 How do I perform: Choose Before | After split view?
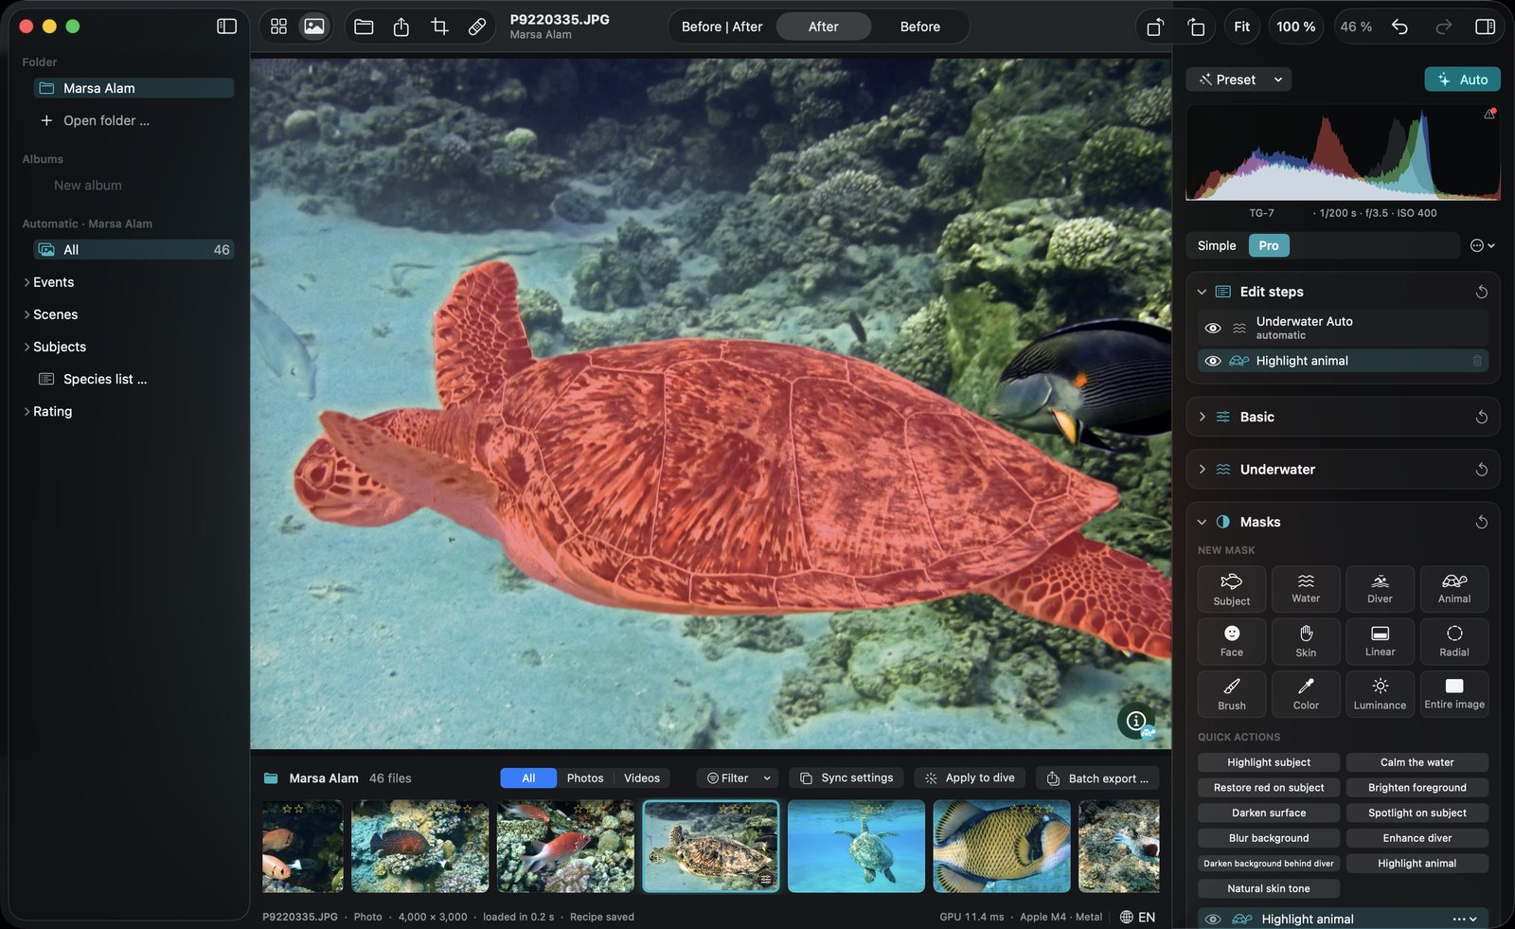(x=722, y=27)
